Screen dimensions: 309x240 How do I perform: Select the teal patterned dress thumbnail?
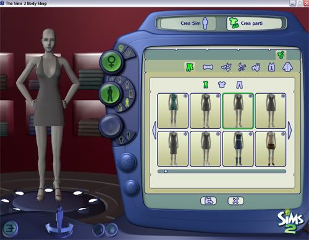pos(173,111)
